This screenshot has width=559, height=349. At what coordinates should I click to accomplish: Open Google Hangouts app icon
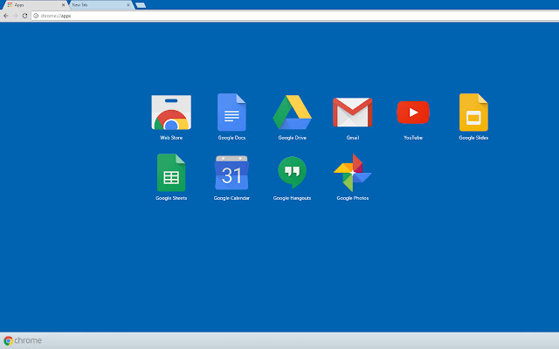tap(292, 173)
